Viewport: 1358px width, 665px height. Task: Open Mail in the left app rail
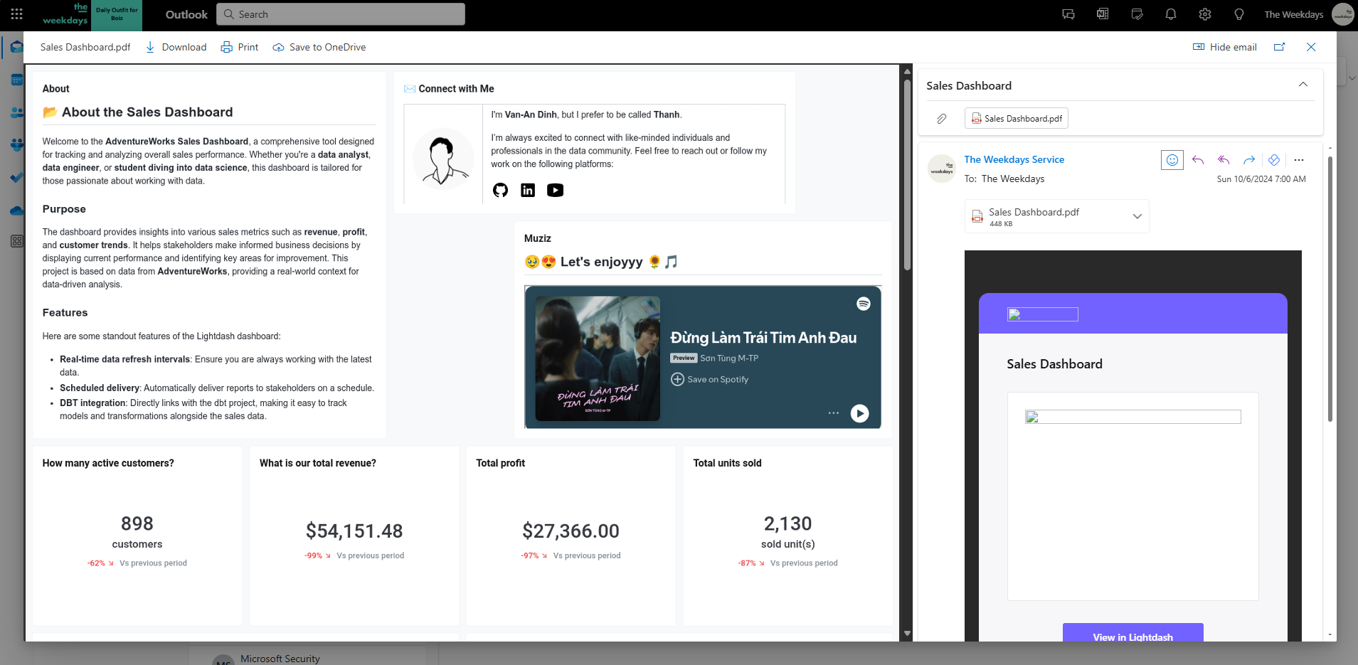point(16,48)
